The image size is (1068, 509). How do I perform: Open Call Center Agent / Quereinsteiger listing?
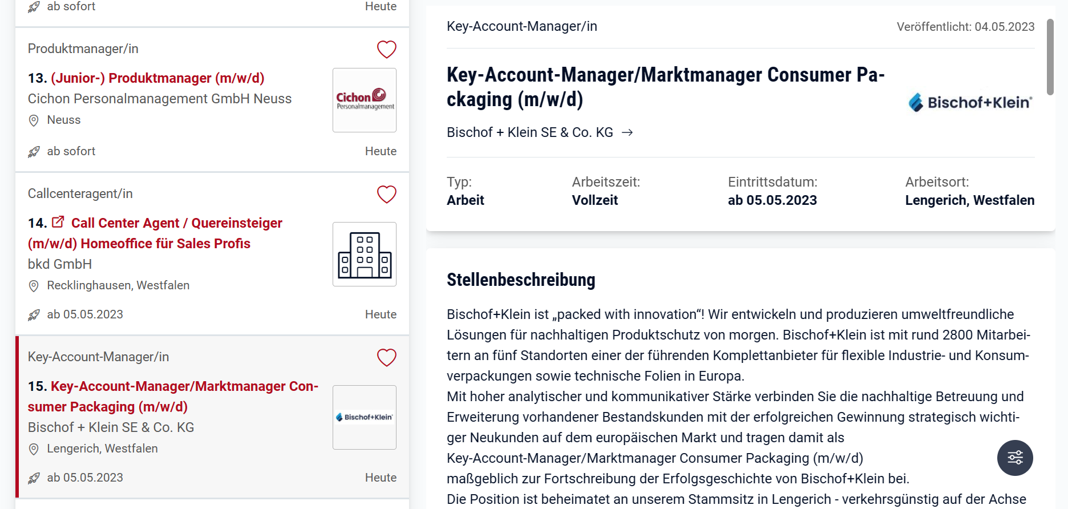[155, 233]
